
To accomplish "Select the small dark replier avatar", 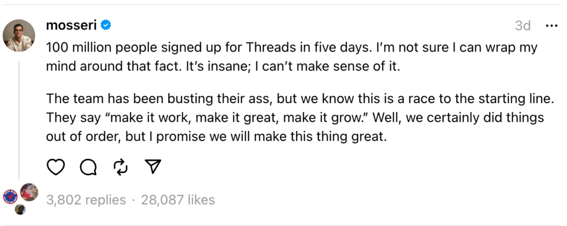I will [20, 209].
